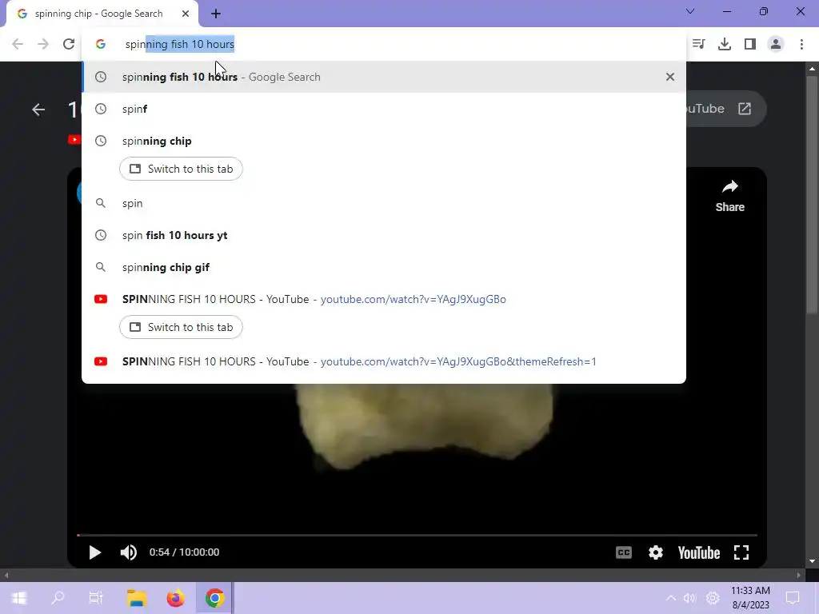Choose the 'spin' search suggestion
The width and height of the screenshot is (819, 614).
[383, 203]
